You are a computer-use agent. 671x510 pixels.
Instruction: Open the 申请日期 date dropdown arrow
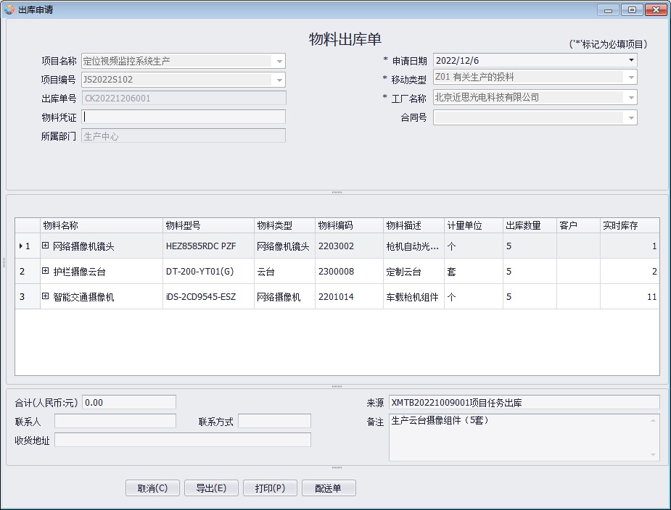(x=630, y=60)
